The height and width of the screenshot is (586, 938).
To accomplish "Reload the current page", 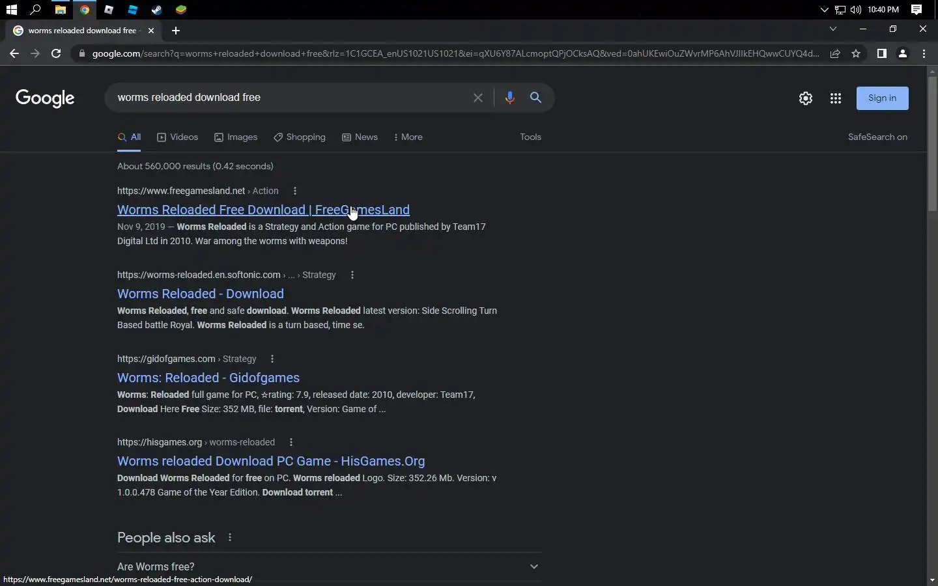I will point(56,53).
